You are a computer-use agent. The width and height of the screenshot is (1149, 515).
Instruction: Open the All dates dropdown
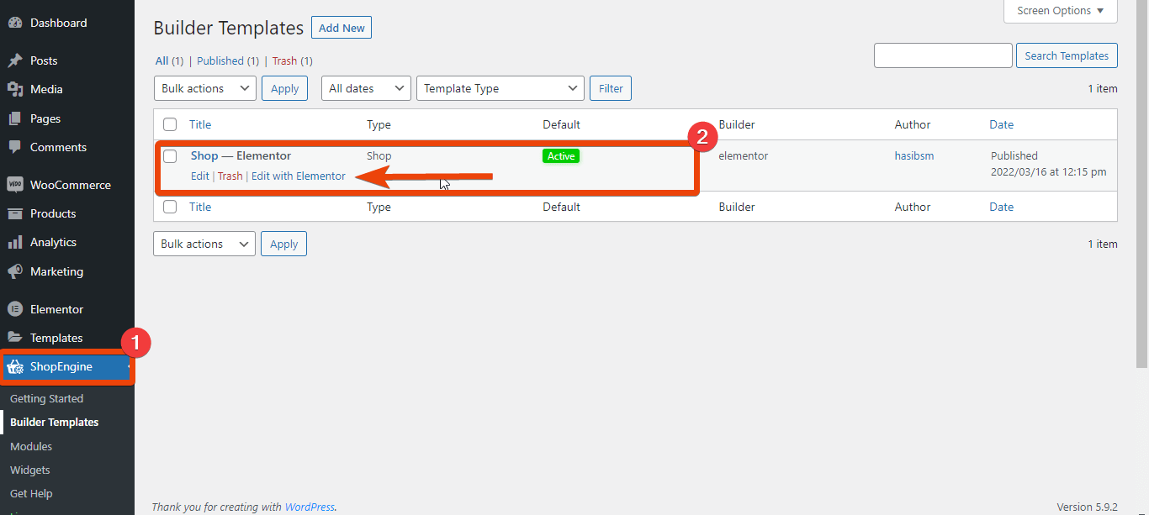[x=366, y=88]
